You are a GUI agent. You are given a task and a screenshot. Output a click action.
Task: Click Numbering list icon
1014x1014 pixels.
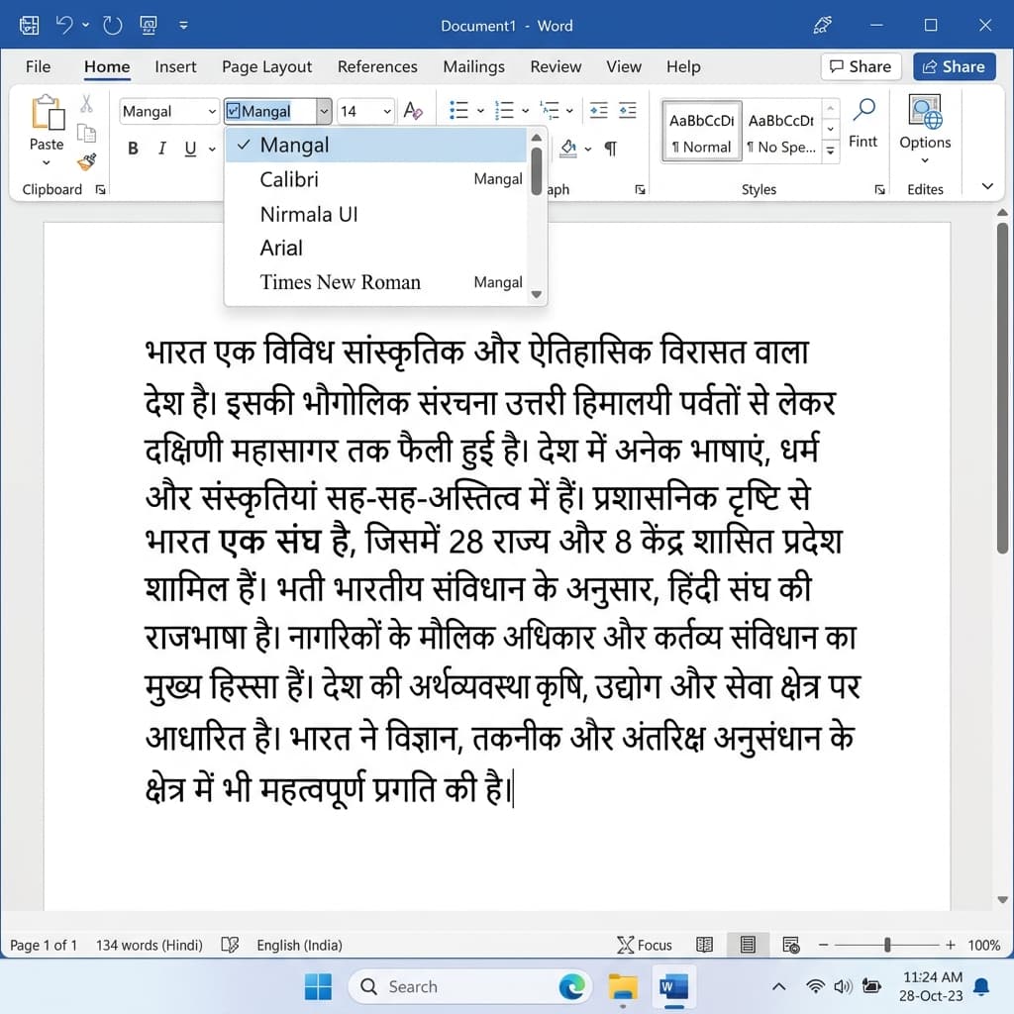(x=504, y=110)
